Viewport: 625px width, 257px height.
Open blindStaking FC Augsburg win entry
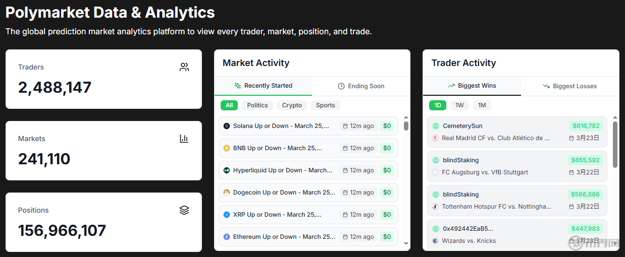[x=517, y=166]
